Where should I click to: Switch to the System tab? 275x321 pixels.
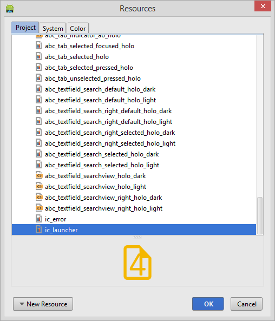point(53,28)
